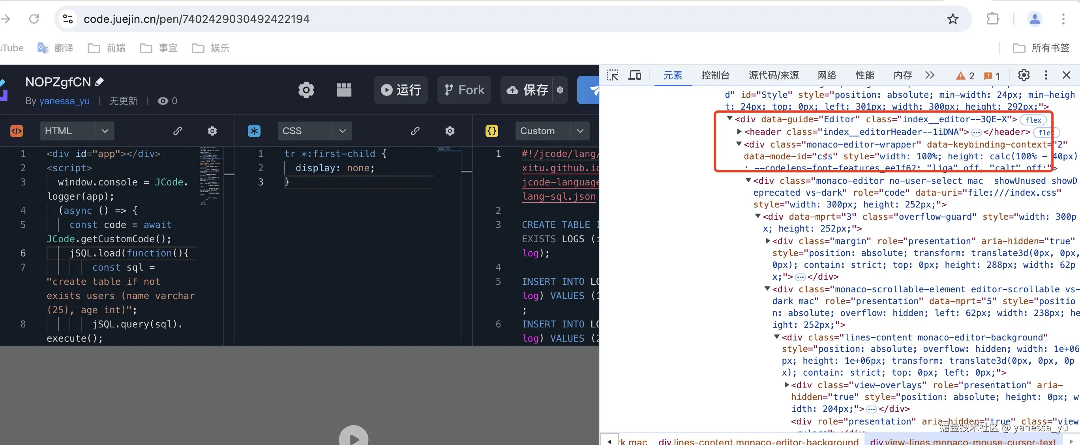The height and width of the screenshot is (445, 1080).
Task: Click the CSS panel link icon
Action: (415, 131)
